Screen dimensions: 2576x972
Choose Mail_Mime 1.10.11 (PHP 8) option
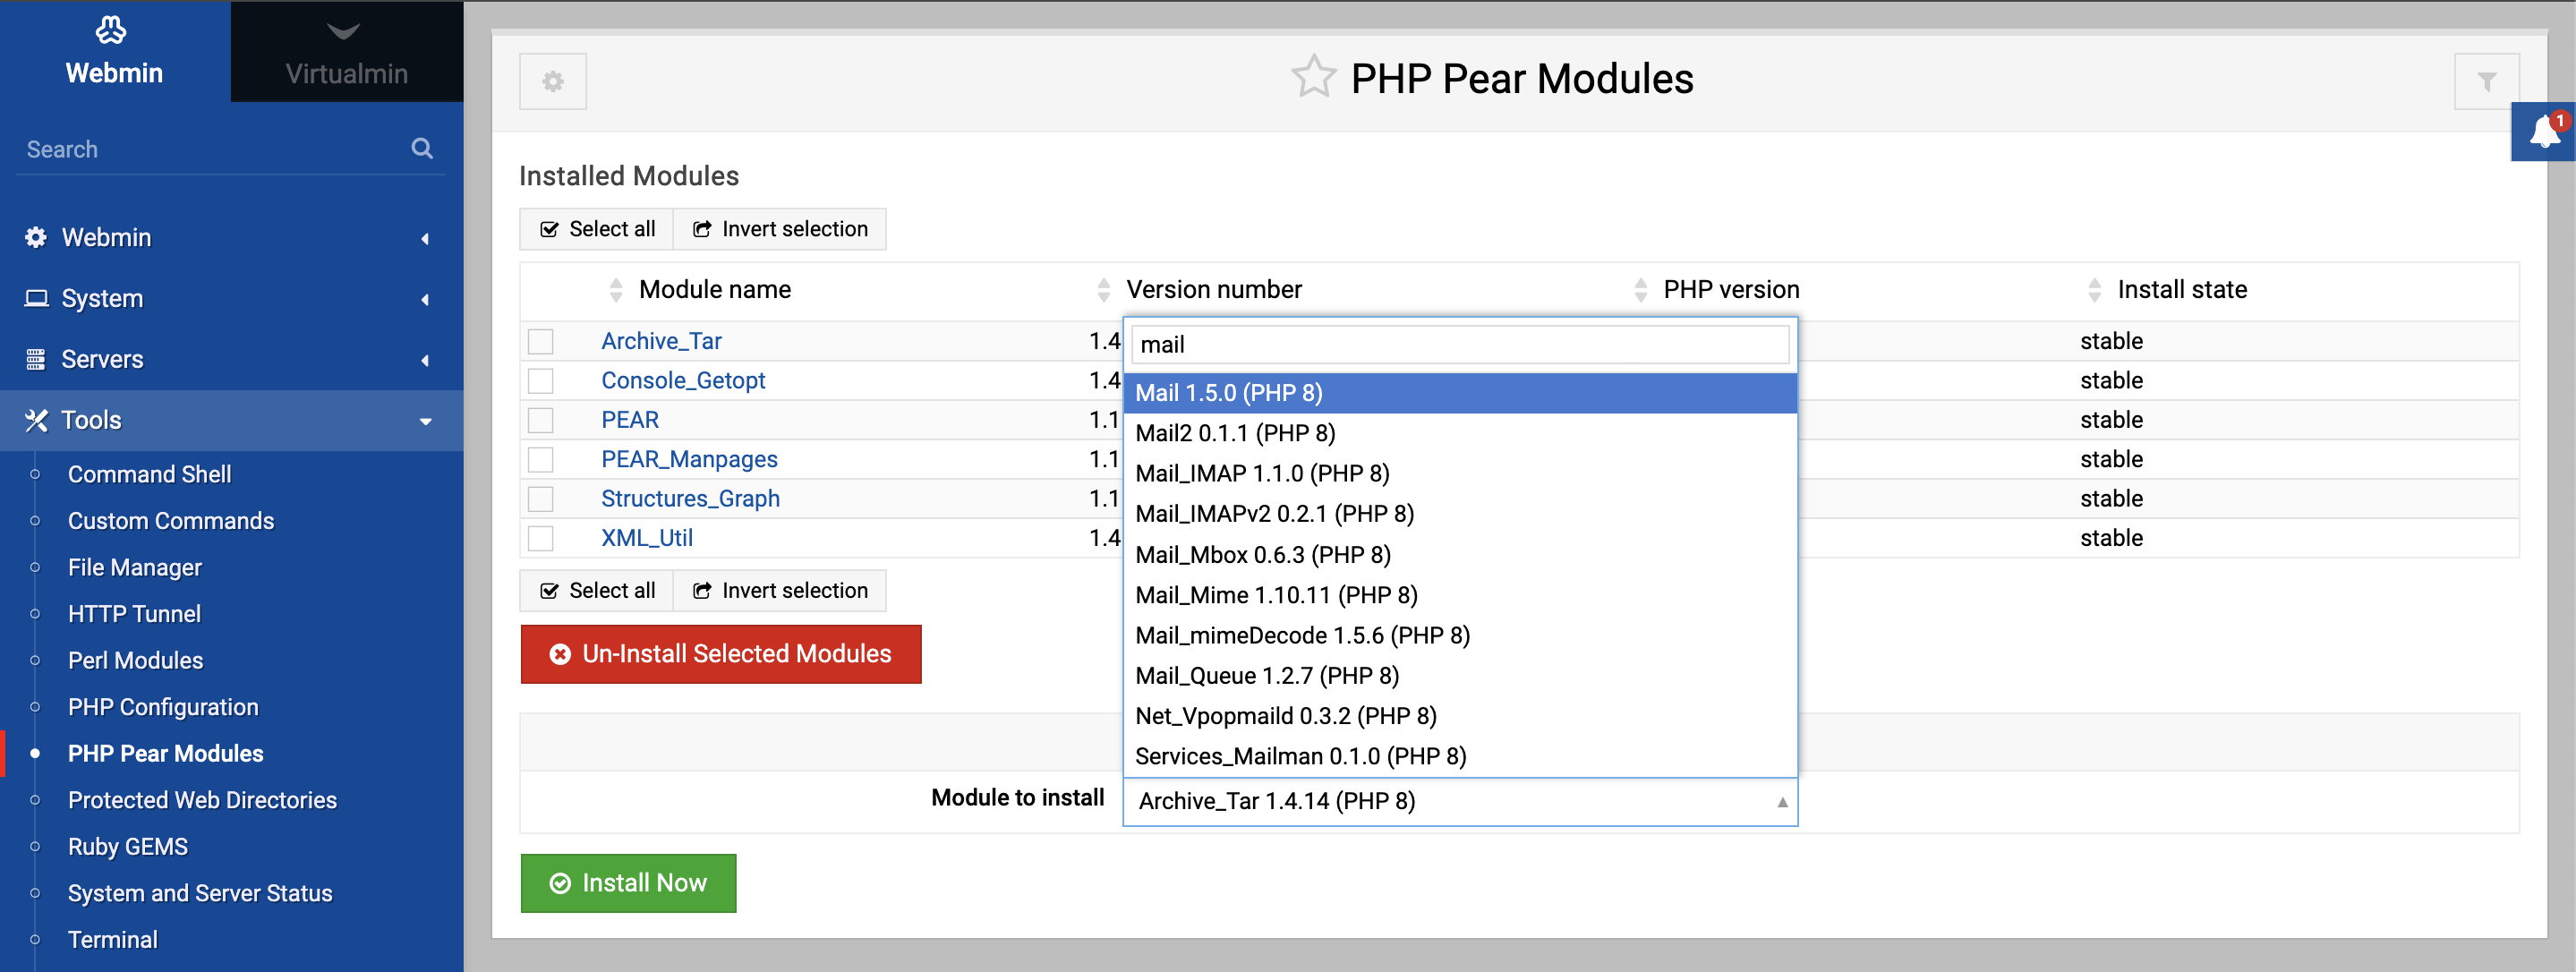(1460, 595)
